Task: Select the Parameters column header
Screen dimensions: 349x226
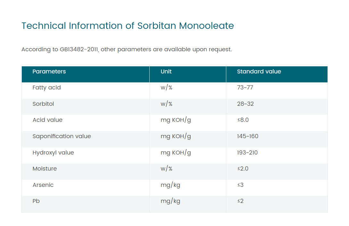Action: click(49, 71)
